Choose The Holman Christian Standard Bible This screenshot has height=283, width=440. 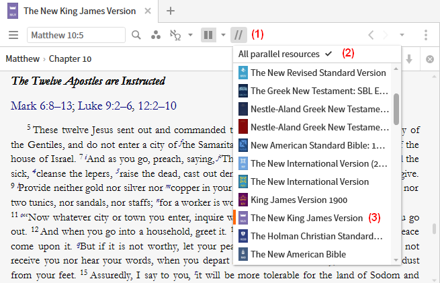pos(314,236)
